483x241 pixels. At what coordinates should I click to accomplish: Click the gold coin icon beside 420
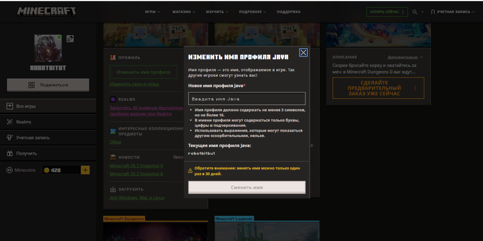tap(46, 170)
